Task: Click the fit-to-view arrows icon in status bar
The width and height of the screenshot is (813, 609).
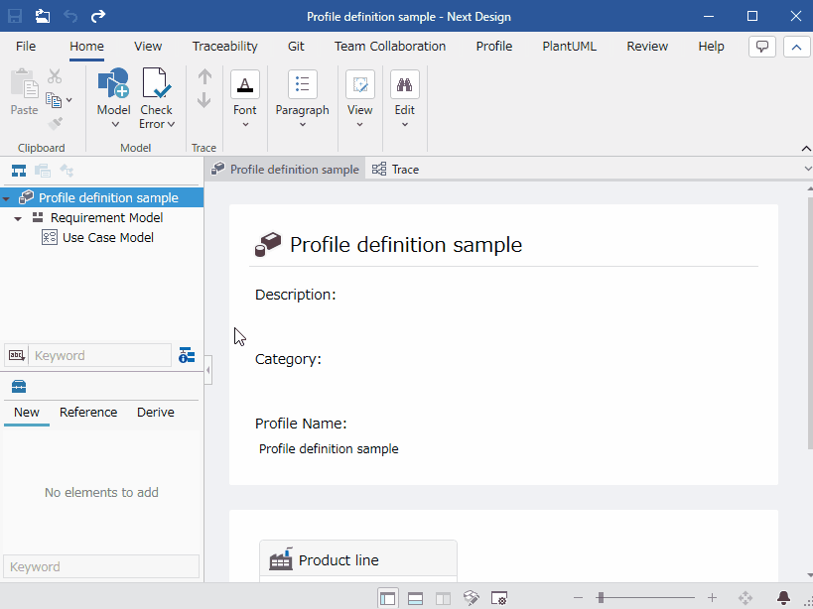Action: [x=745, y=598]
